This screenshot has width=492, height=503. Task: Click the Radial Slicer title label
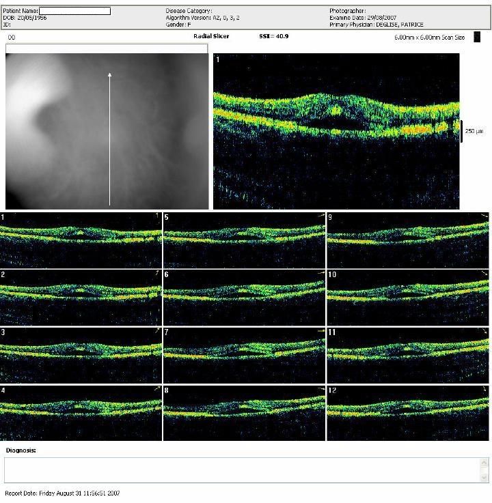click(x=211, y=35)
